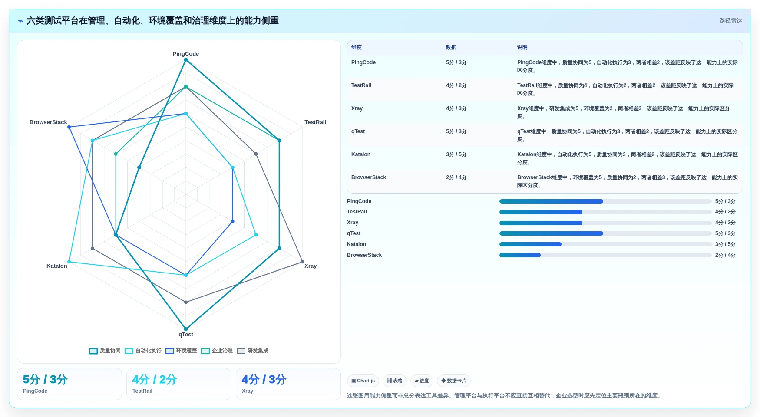Click the Xray progress bar
This screenshot has width=760, height=417.
pos(605,223)
